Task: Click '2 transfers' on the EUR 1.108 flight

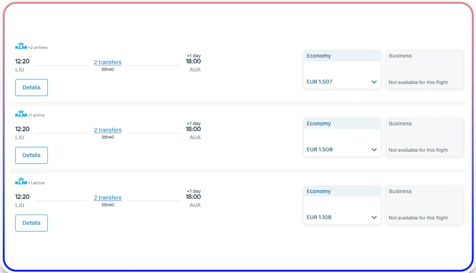Action: click(x=107, y=197)
